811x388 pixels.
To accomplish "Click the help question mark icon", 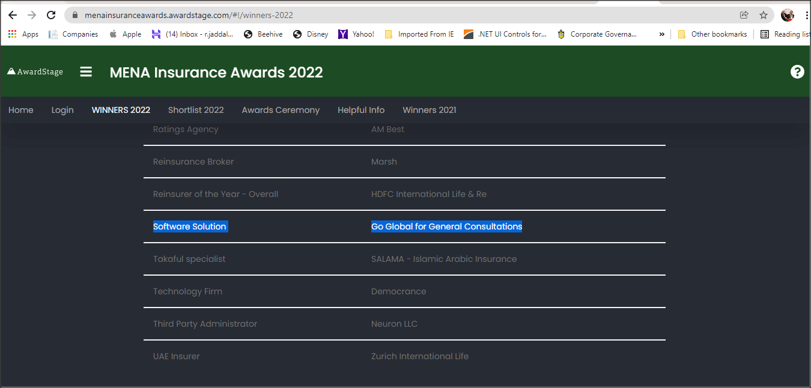I will 797,72.
